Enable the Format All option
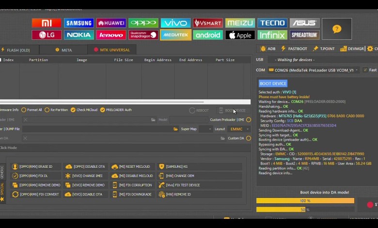The width and height of the screenshot is (378, 228). [24, 110]
